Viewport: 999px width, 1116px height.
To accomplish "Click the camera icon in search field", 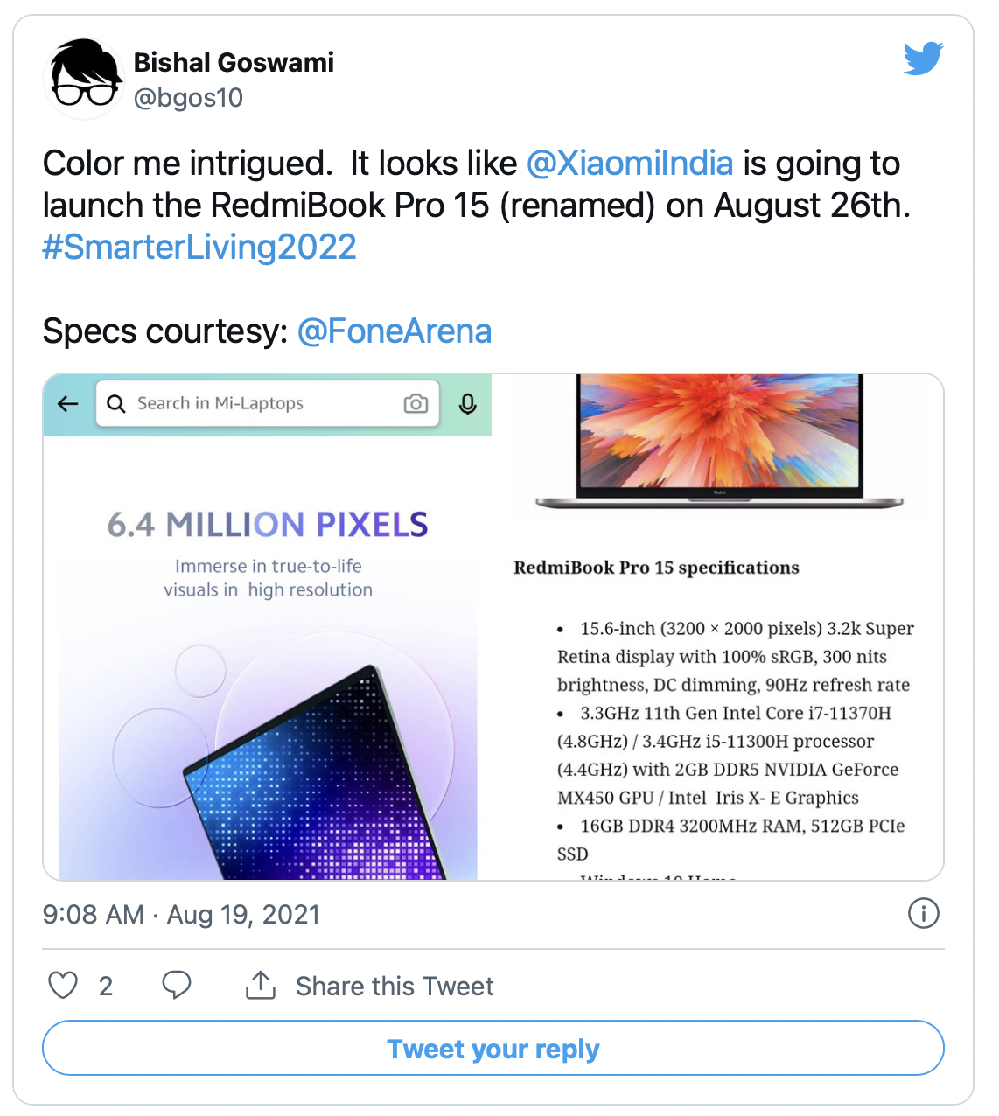I will 416,403.
